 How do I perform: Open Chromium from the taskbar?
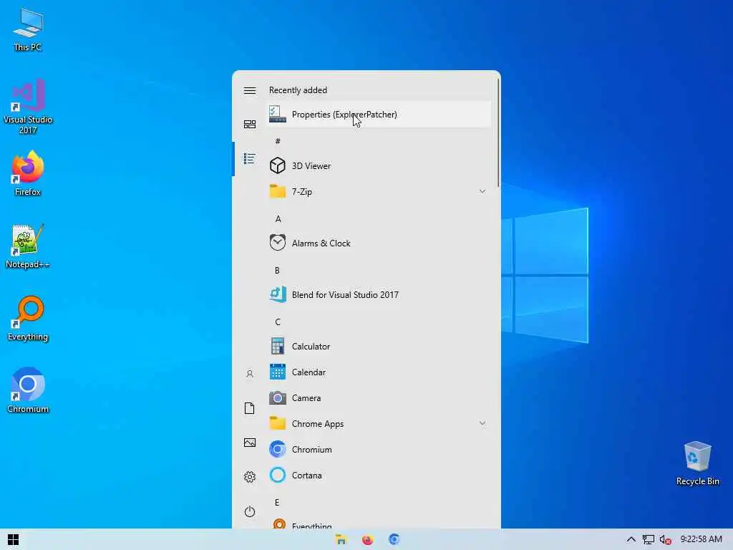coord(394,540)
